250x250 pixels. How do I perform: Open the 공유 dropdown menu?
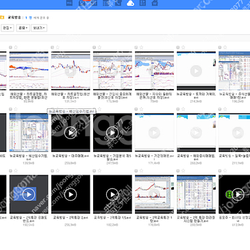(23, 28)
